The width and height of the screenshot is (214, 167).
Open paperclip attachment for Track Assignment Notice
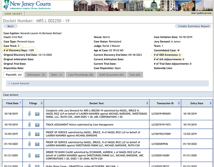29,125
